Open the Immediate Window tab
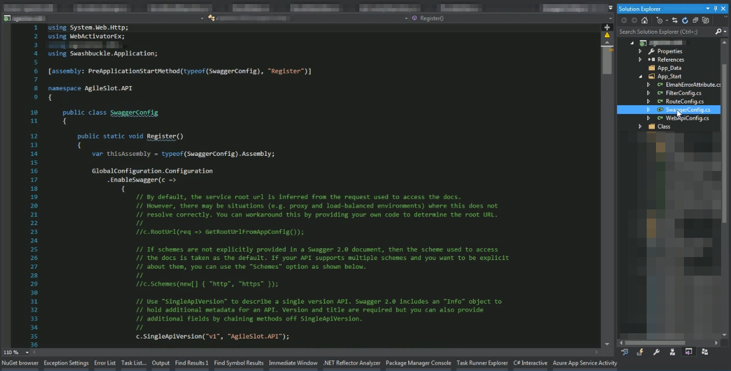 click(293, 363)
